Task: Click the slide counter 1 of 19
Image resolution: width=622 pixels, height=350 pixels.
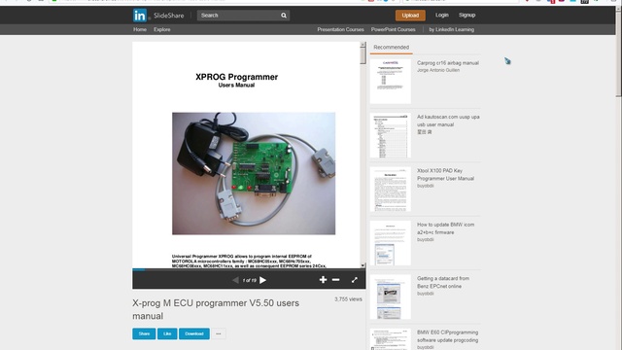Action: (249, 280)
